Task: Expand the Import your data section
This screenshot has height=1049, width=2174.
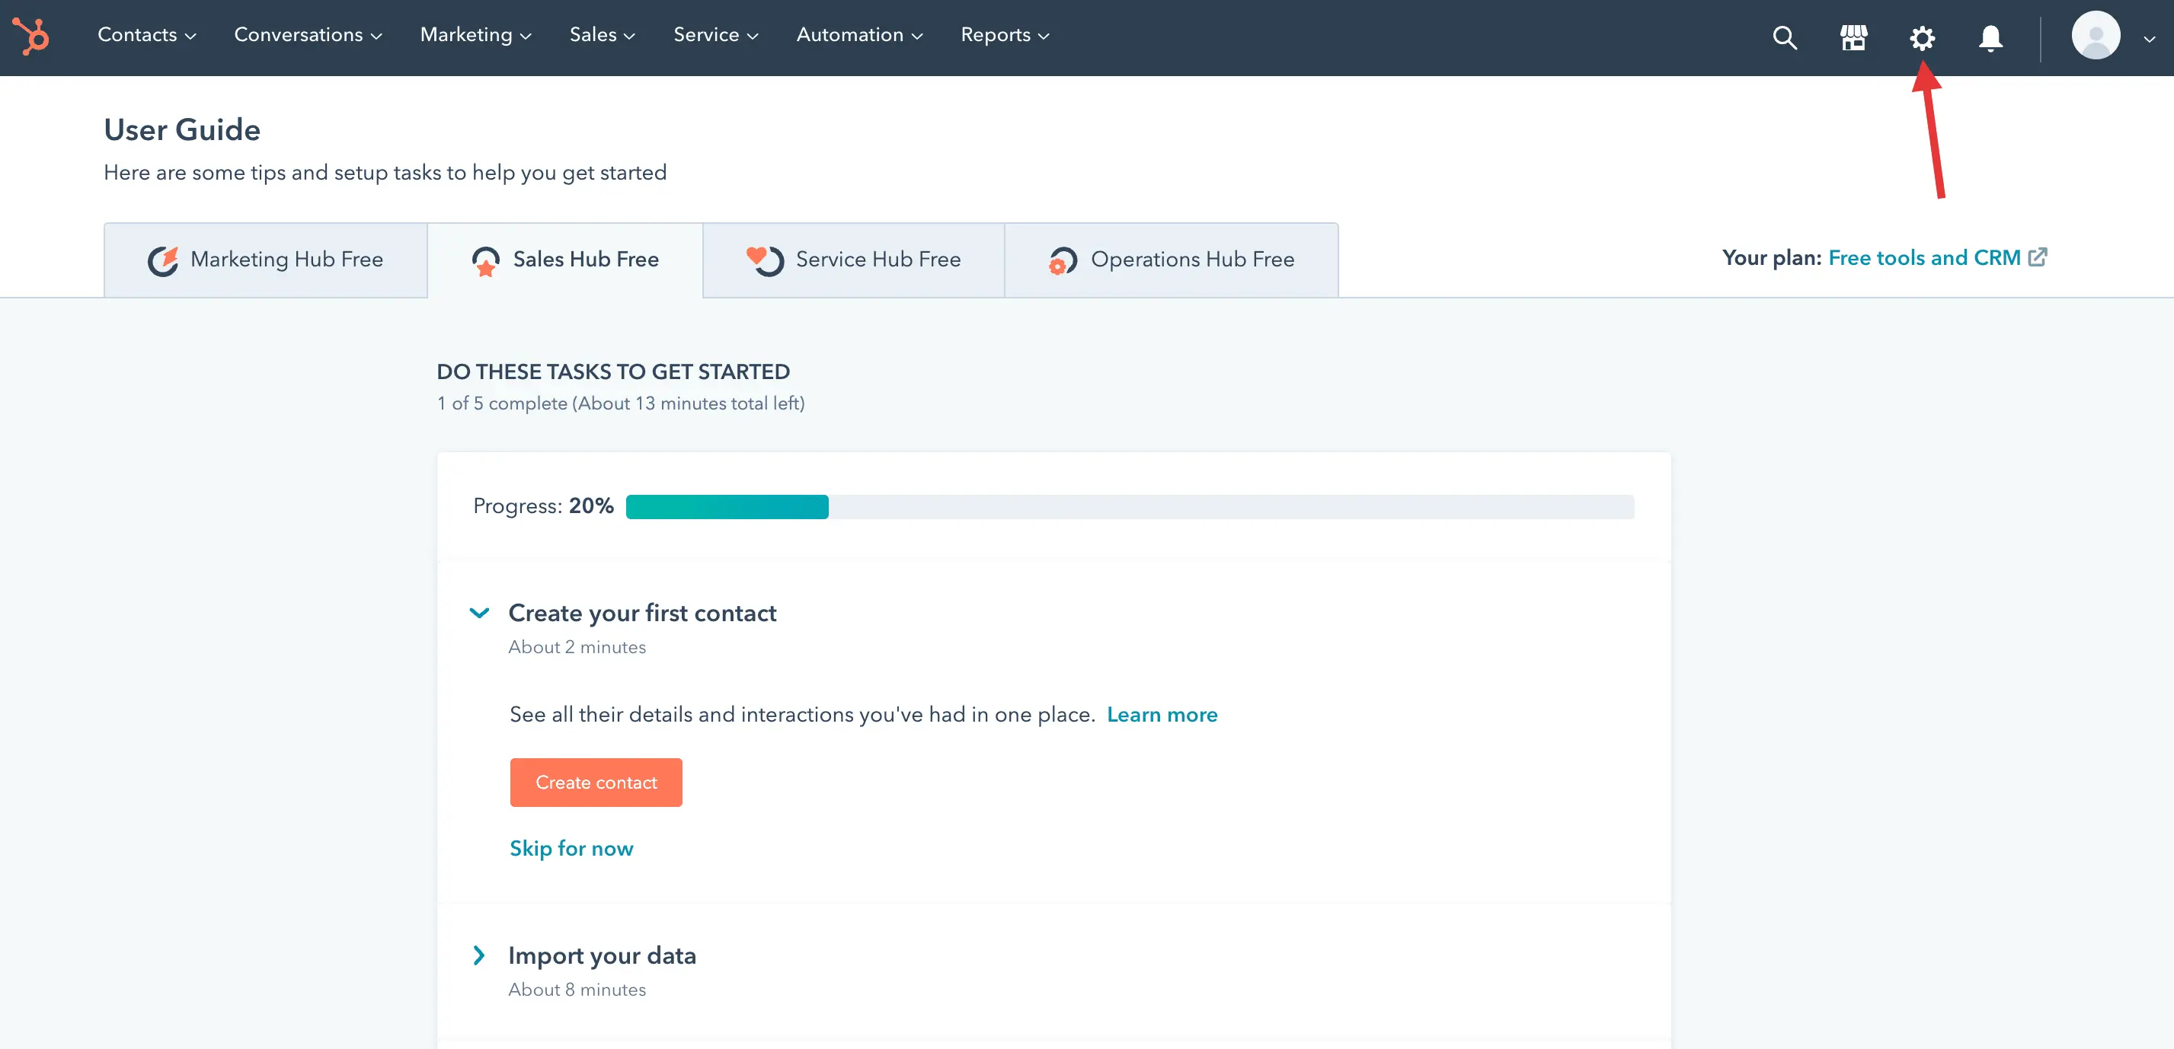Action: click(478, 955)
